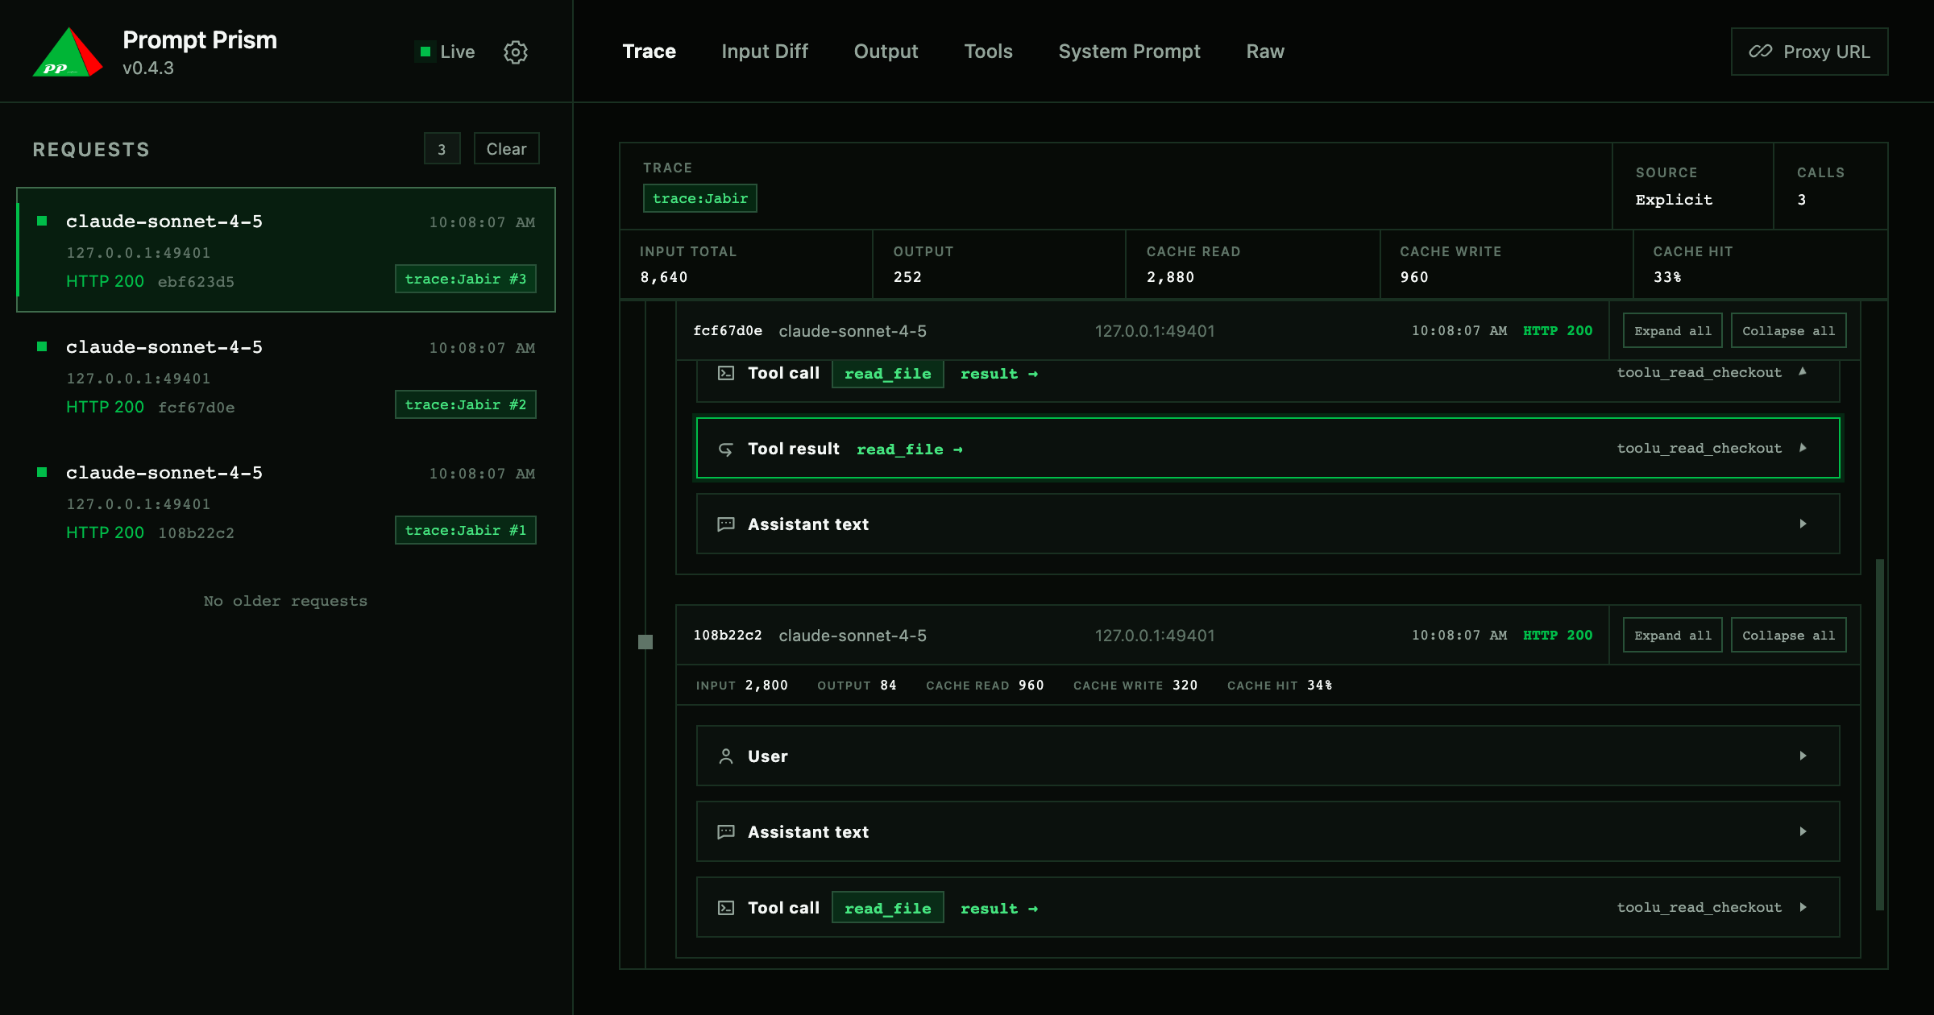The image size is (1934, 1015).
Task: Click the Proxy URL button
Action: (x=1809, y=52)
